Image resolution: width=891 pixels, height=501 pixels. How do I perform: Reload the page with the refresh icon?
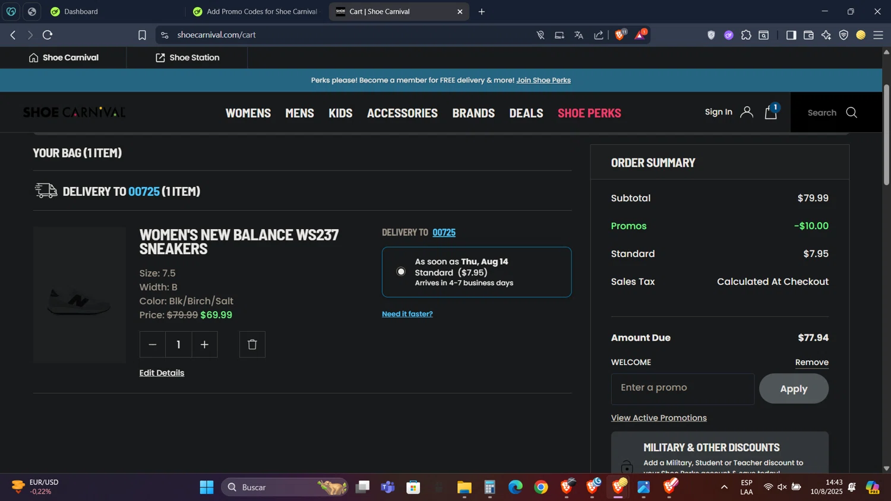[48, 35]
